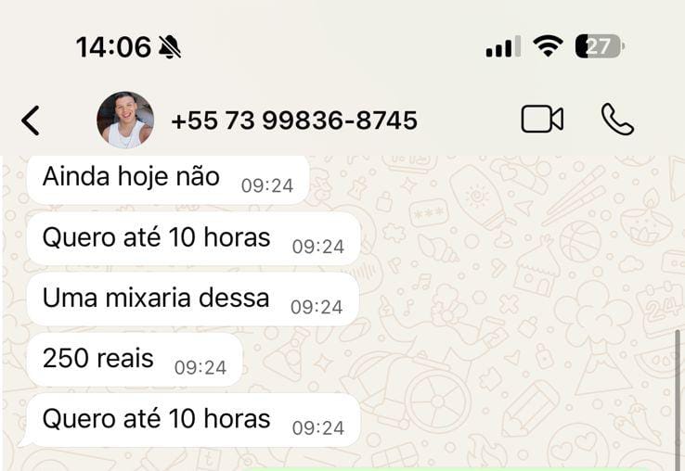
Task: Tap the Wi-Fi status icon
Action: click(548, 46)
